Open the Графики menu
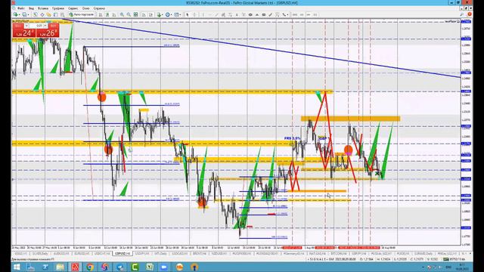Screen dimensions: 484x272 [x=58, y=8]
